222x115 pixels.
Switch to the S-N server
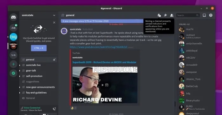[13, 55]
